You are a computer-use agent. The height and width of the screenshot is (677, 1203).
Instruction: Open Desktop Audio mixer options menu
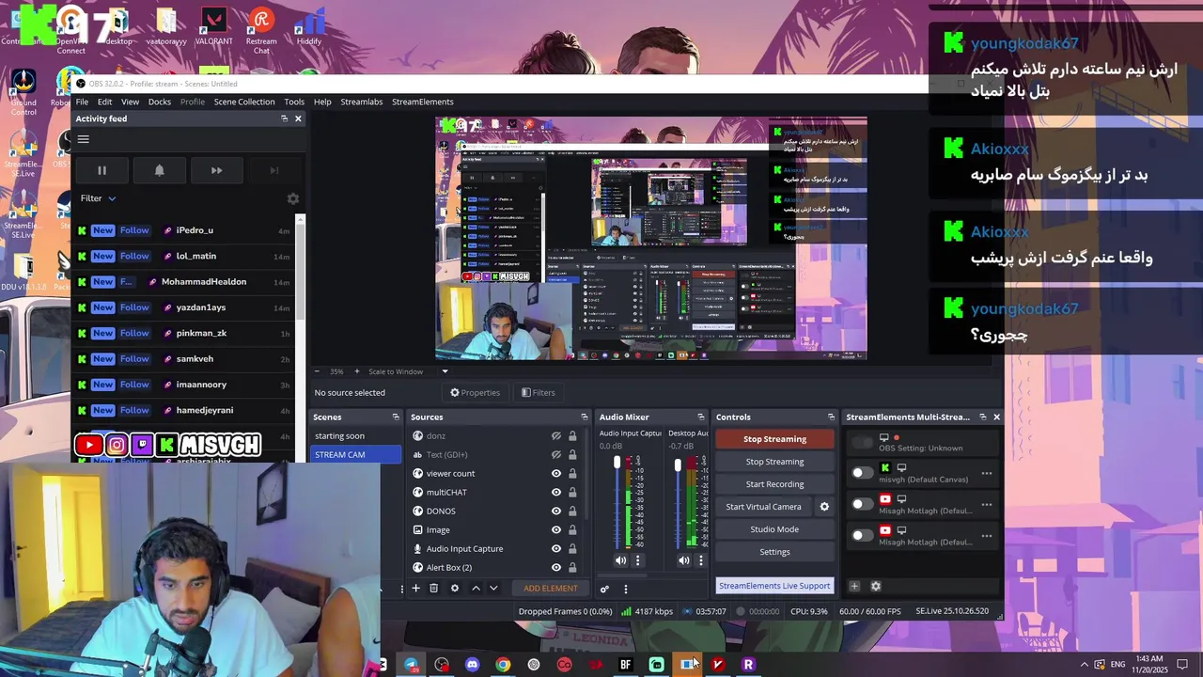700,560
